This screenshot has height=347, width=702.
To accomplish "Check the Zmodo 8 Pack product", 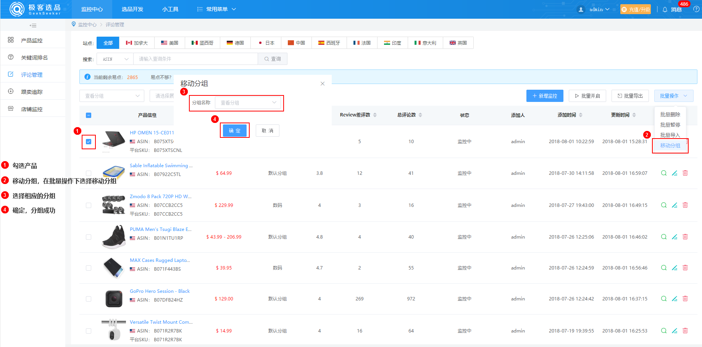I will coord(89,205).
